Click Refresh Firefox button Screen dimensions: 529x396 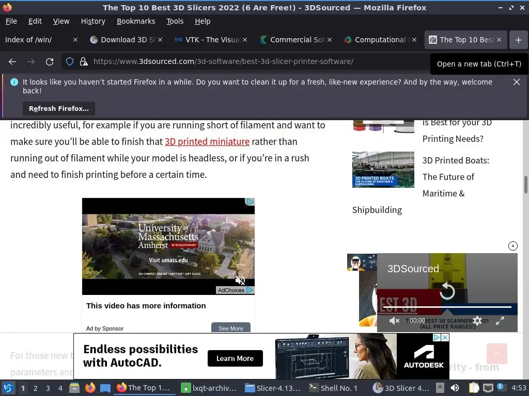(x=59, y=108)
